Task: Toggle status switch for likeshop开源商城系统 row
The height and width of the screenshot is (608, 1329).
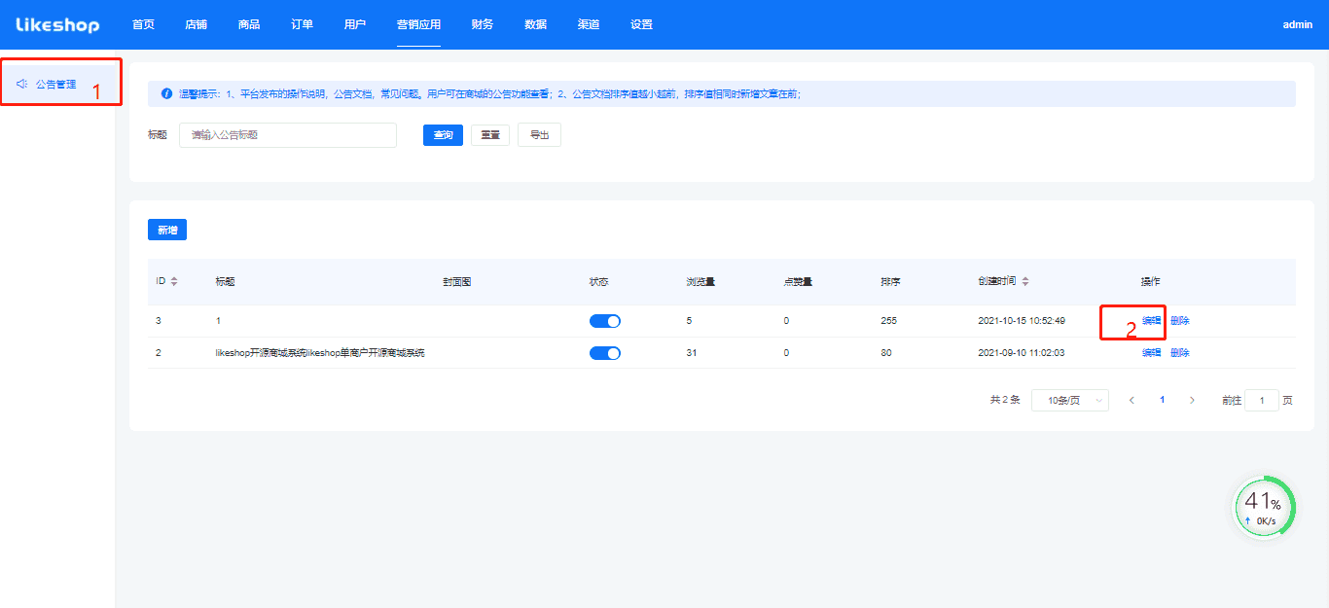Action: click(x=605, y=353)
